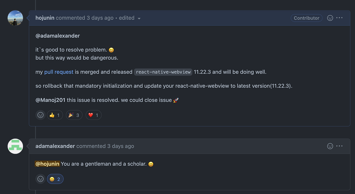Click the Contributor badge label
The width and height of the screenshot is (355, 194).
306,18
